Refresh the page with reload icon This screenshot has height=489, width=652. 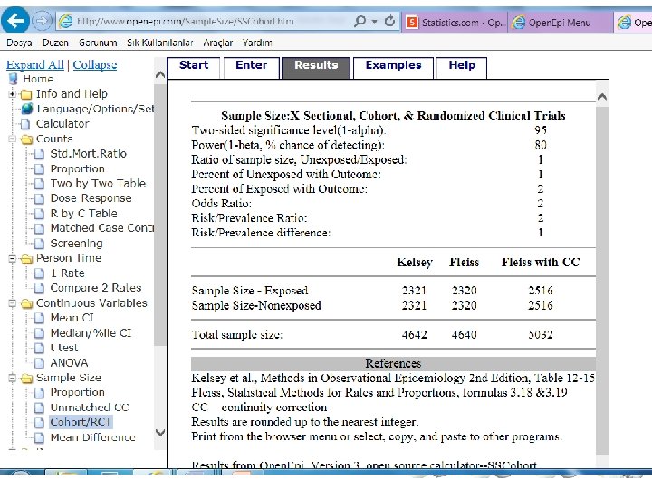point(389,21)
